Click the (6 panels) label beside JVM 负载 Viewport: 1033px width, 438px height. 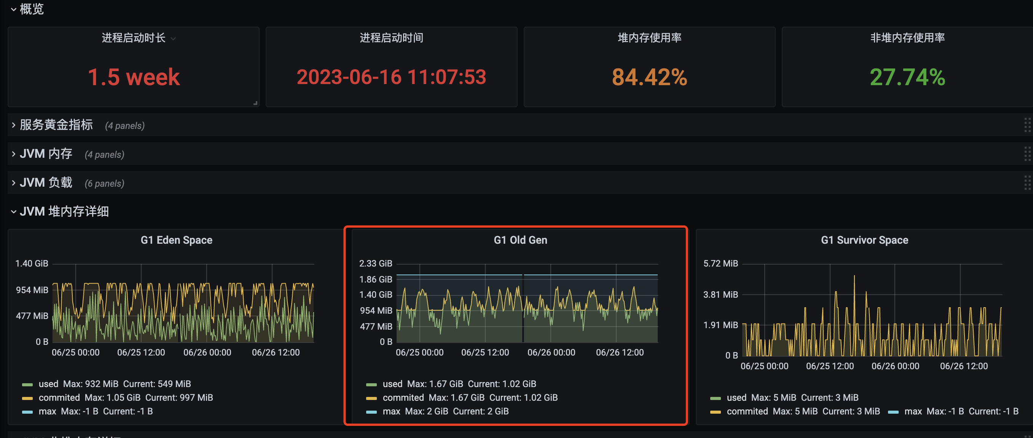pos(104,184)
